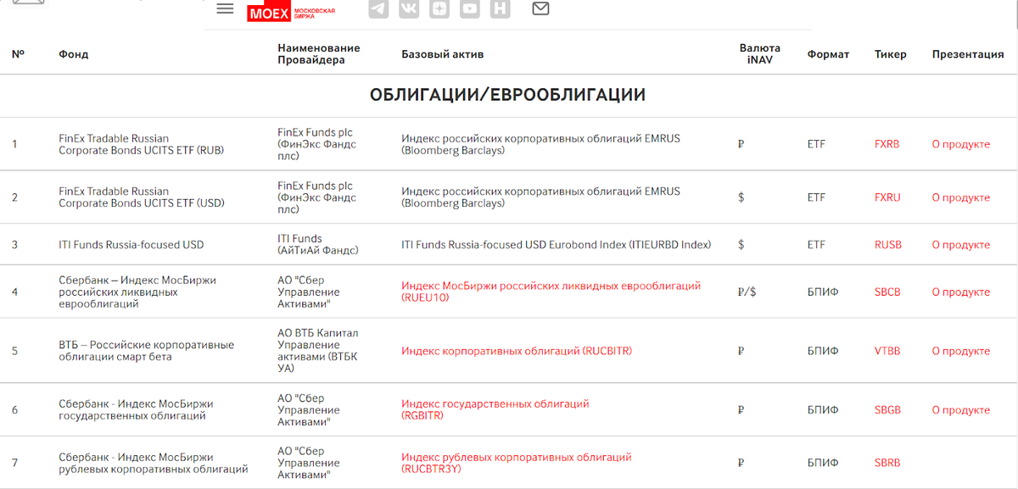The width and height of the screenshot is (1018, 489).
Task: Click the 'БПИФ' format cell in VTBB row
Action: (823, 351)
